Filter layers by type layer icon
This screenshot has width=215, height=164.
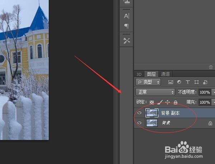tap(187, 82)
